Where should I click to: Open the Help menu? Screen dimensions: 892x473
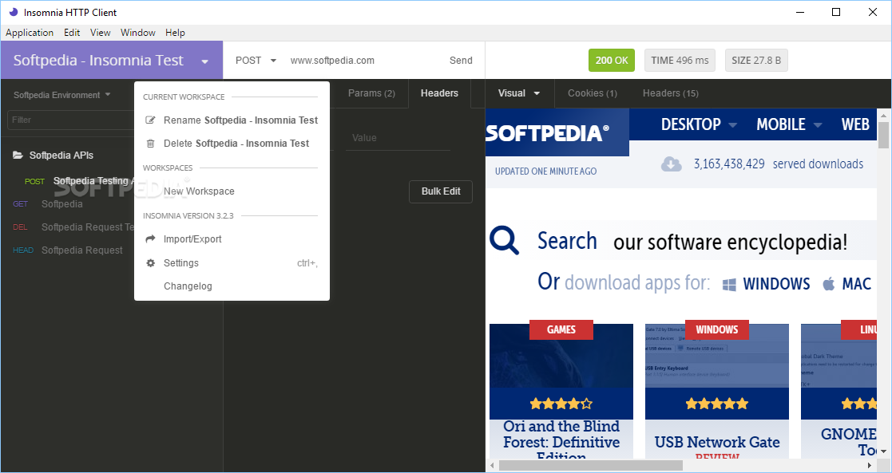175,33
